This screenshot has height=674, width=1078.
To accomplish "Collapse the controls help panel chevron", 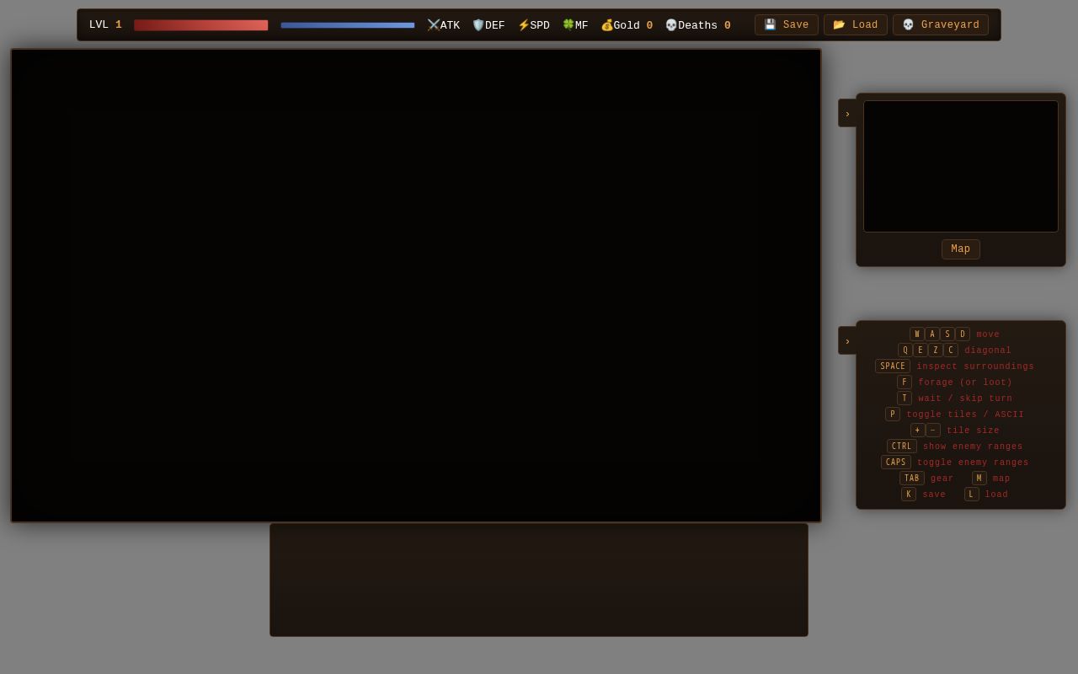I will 847,340.
